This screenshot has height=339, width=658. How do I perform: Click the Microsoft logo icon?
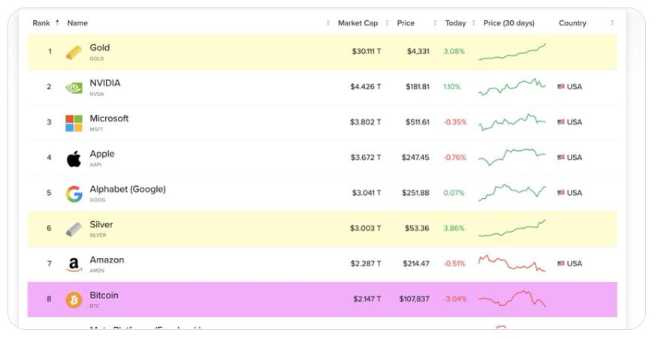(74, 123)
